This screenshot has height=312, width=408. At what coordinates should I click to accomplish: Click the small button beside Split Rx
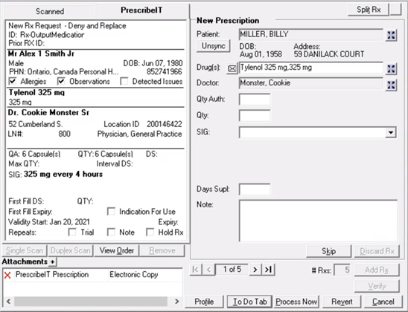tap(395, 10)
